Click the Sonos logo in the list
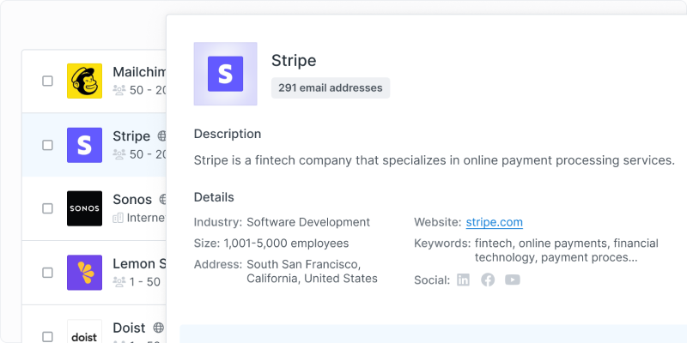687x343 pixels. pyautogui.click(x=84, y=208)
